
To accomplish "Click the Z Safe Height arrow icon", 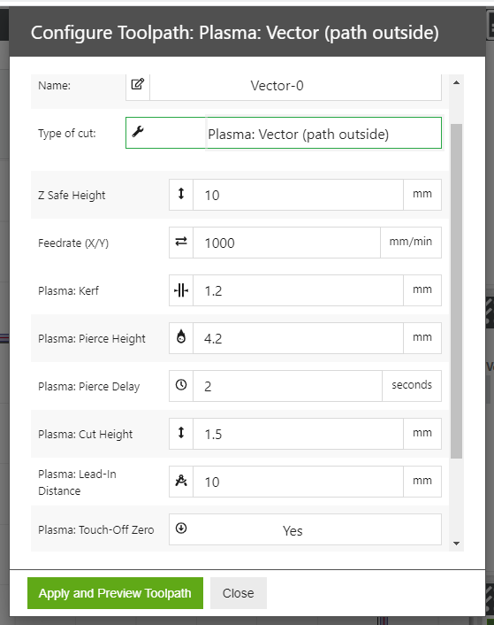I will [x=181, y=194].
